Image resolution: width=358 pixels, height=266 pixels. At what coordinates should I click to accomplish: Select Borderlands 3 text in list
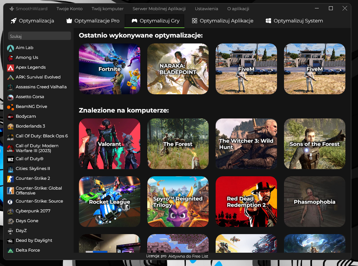click(x=31, y=126)
